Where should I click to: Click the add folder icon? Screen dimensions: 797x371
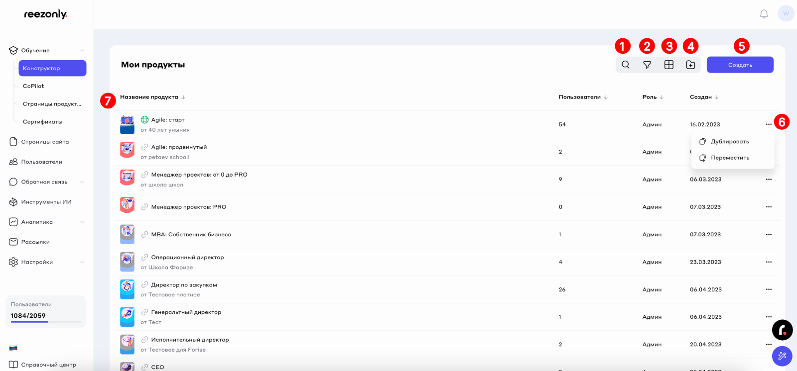(x=690, y=65)
